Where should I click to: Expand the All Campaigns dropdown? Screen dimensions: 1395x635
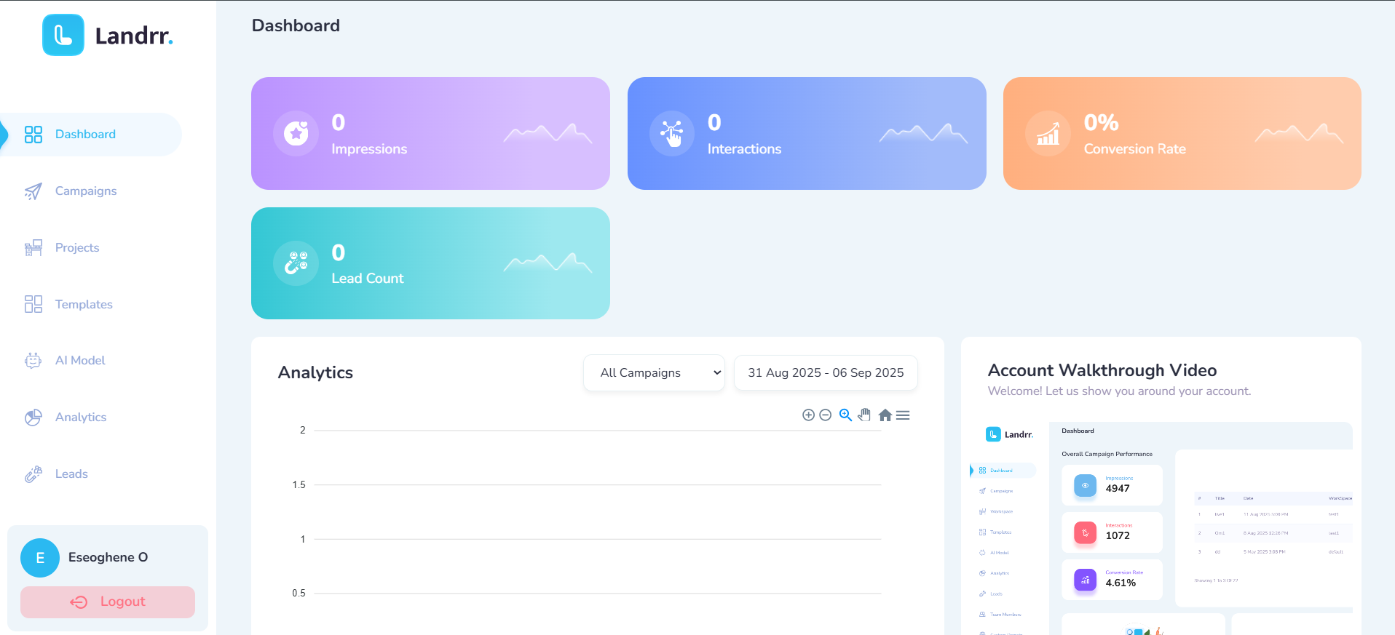654,372
